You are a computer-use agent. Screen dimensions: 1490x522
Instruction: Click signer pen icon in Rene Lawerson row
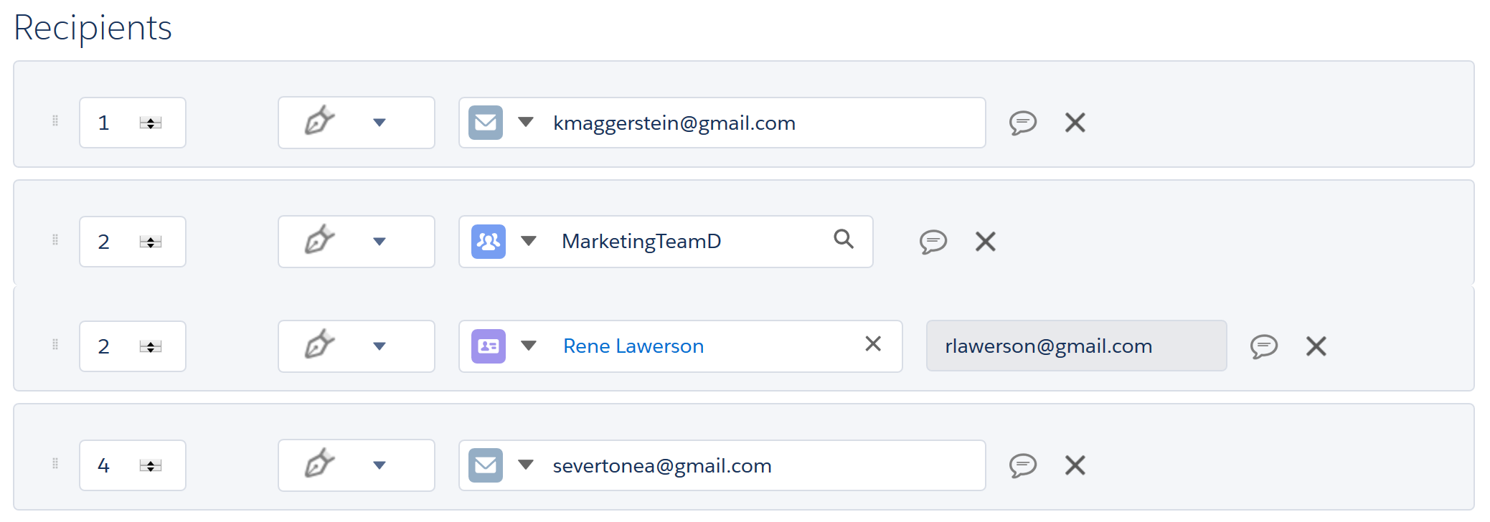click(x=319, y=345)
